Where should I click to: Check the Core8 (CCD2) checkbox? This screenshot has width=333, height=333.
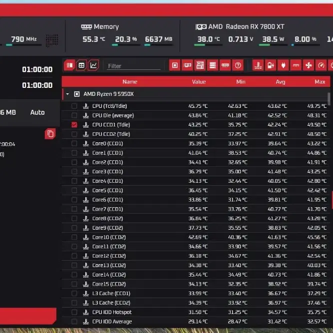pos(74,219)
